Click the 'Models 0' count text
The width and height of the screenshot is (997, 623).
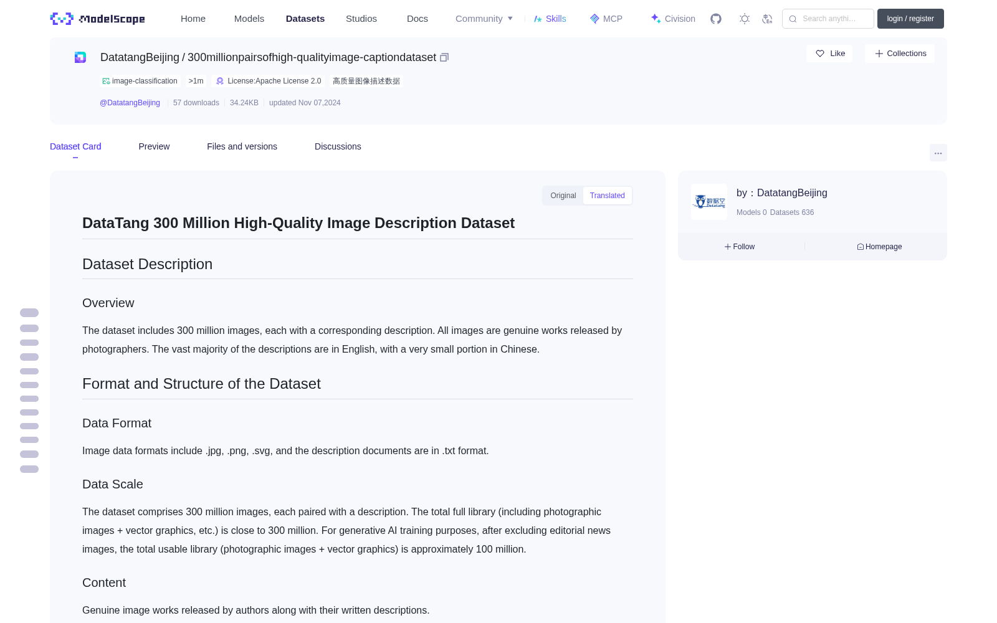[x=751, y=212]
